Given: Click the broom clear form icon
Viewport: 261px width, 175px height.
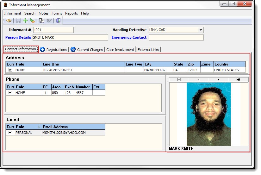Looking at the screenshot, I should (33, 21).
